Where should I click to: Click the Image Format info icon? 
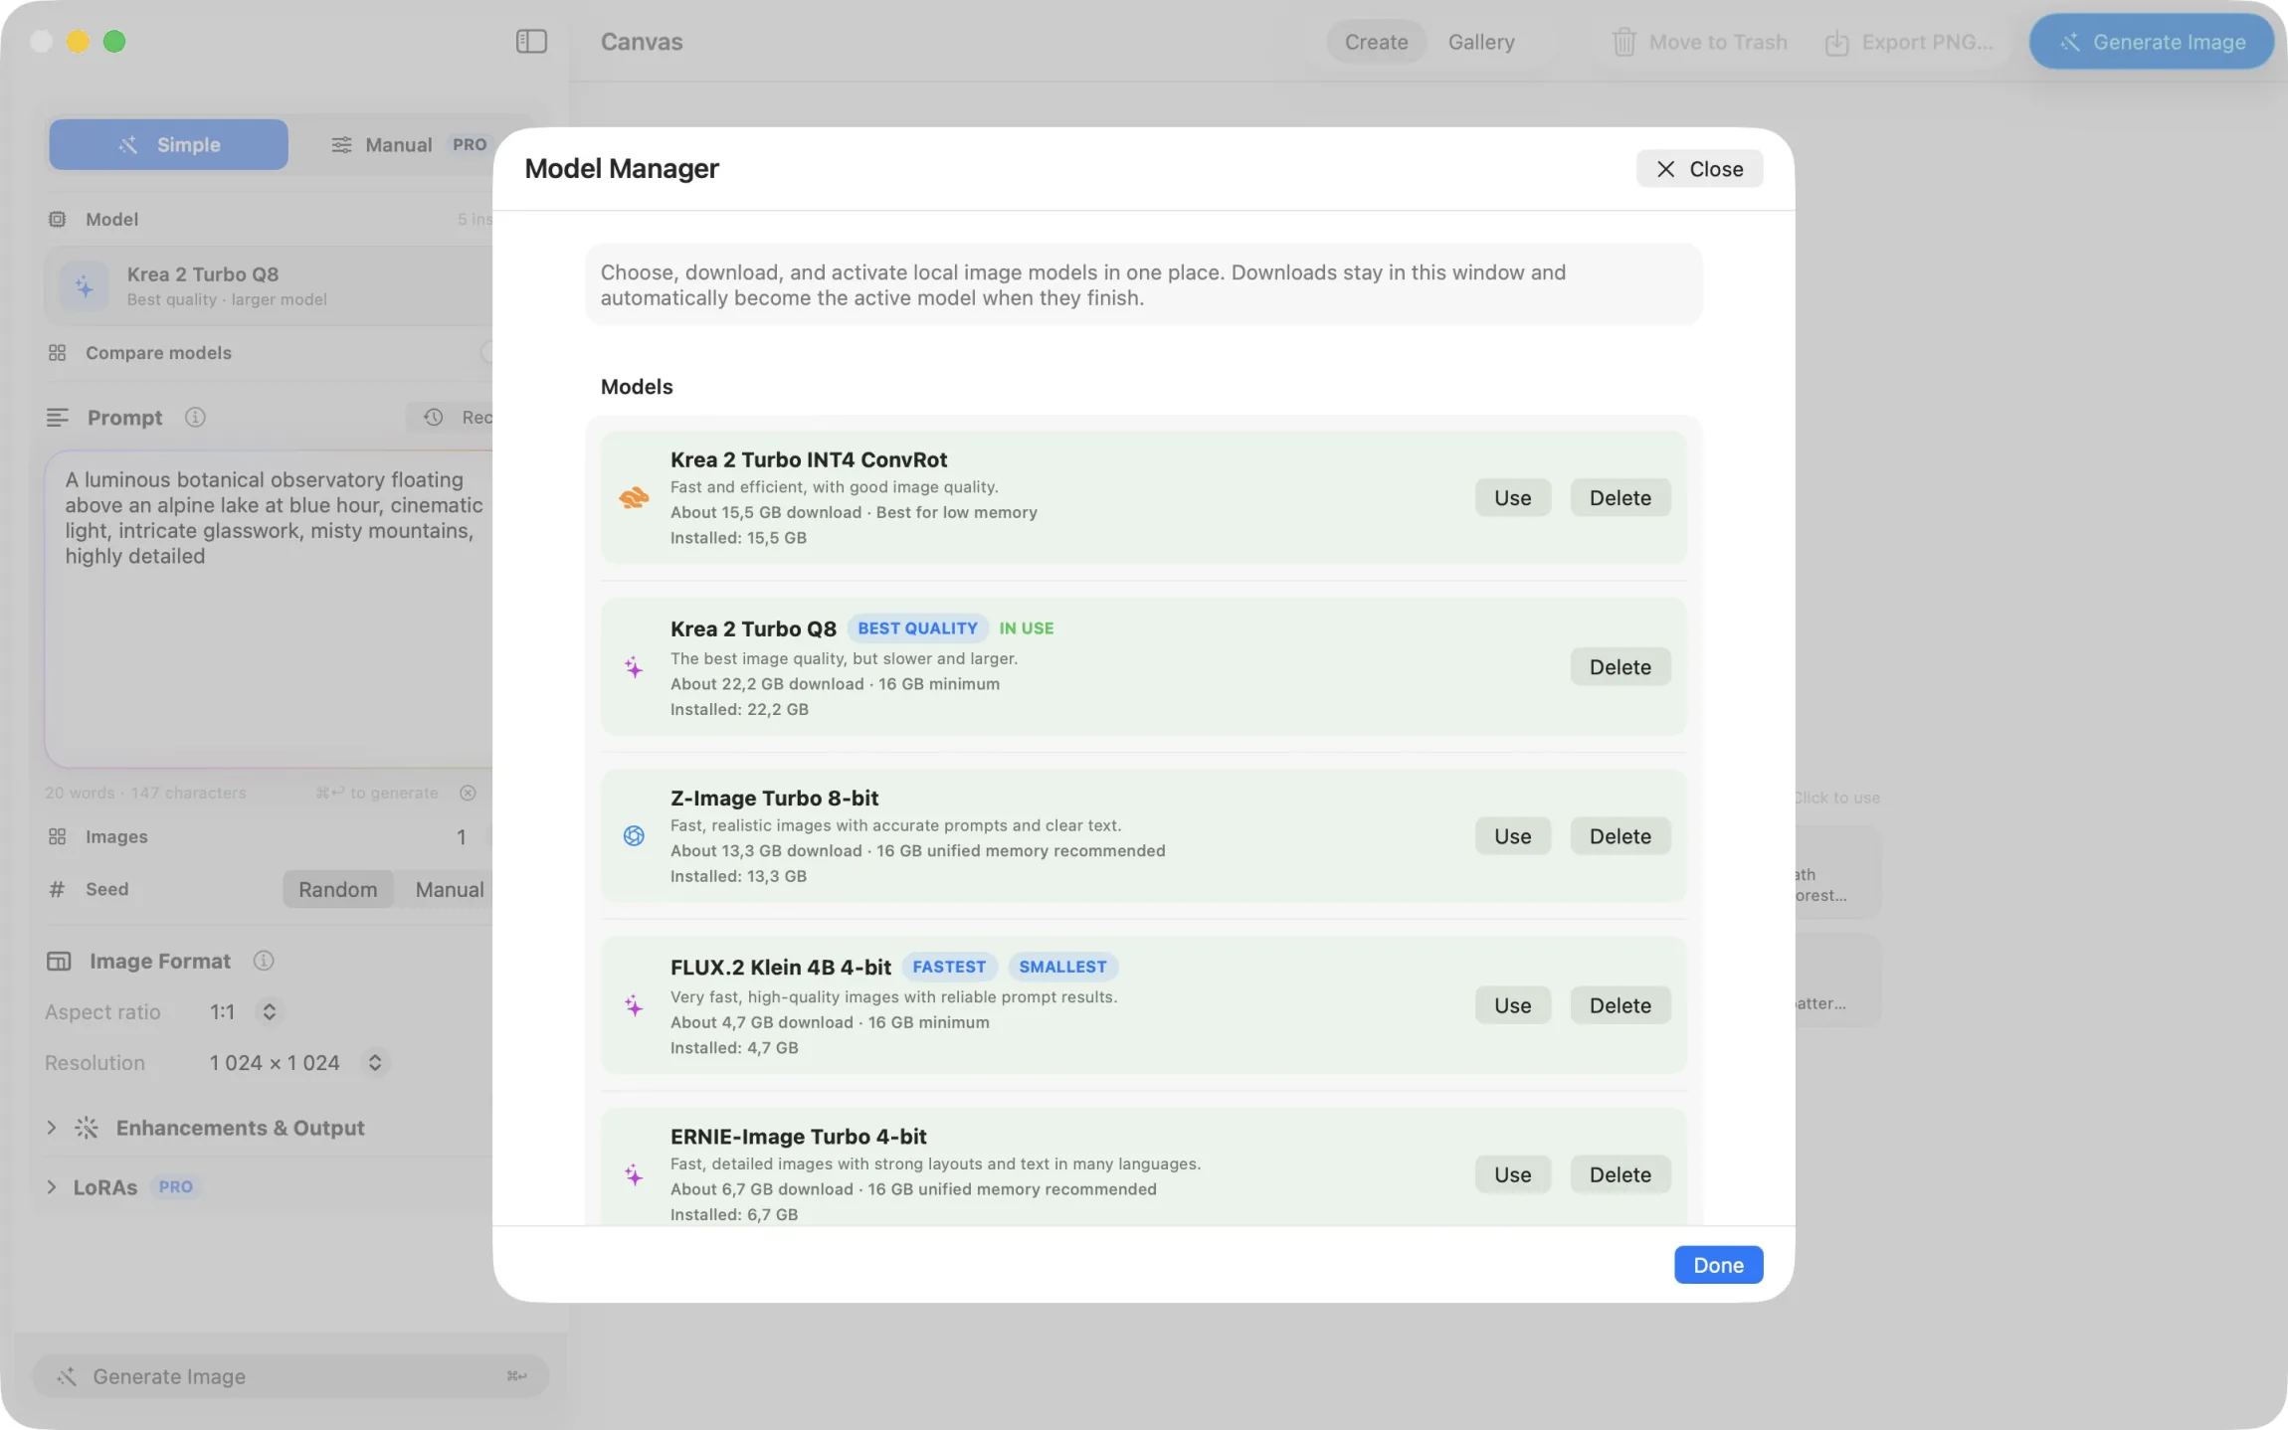tap(264, 961)
